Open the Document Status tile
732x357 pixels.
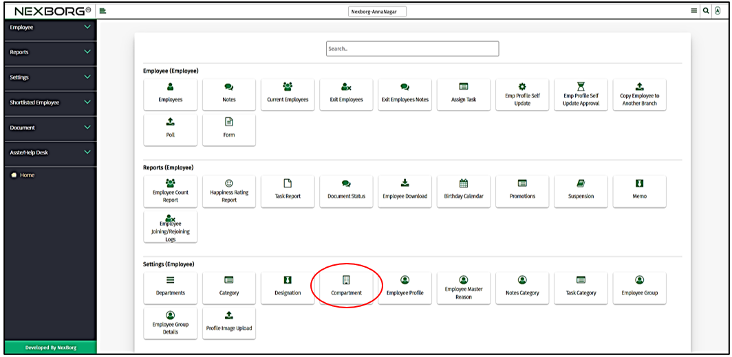click(x=347, y=191)
